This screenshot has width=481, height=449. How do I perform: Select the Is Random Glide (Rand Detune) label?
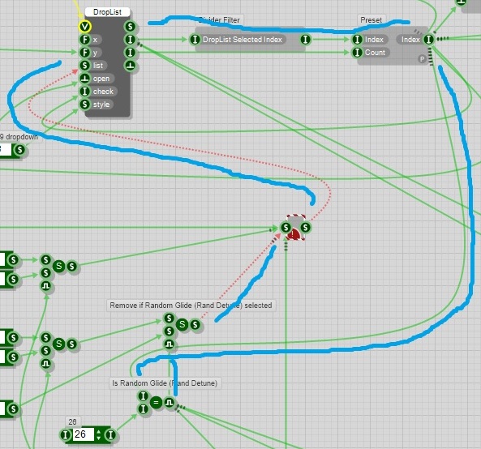(x=165, y=383)
